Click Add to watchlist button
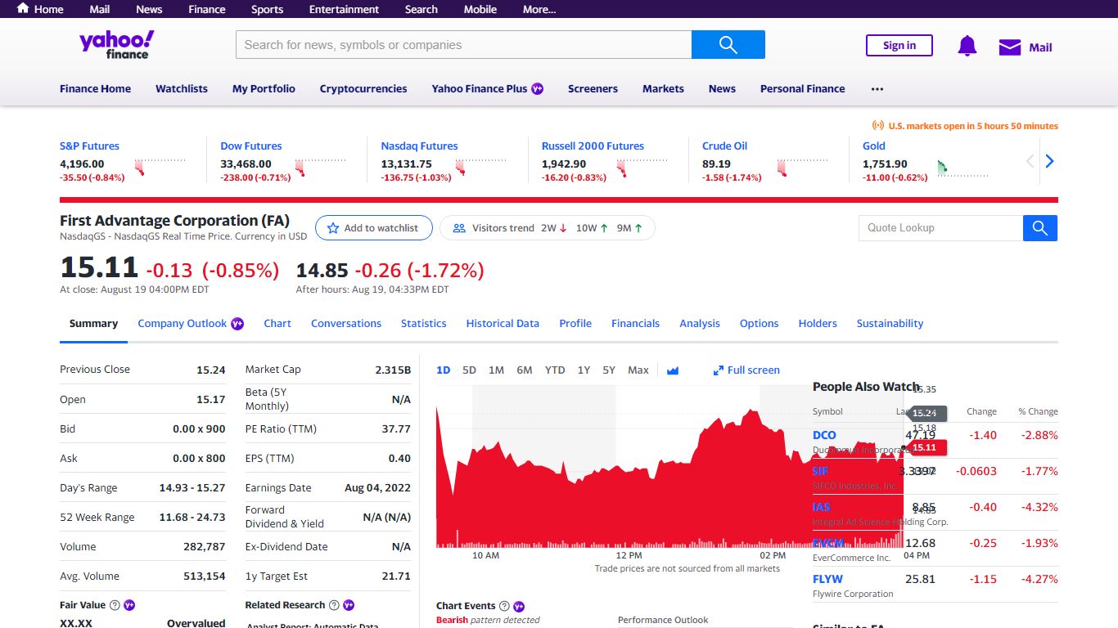This screenshot has height=628, width=1118. click(372, 228)
